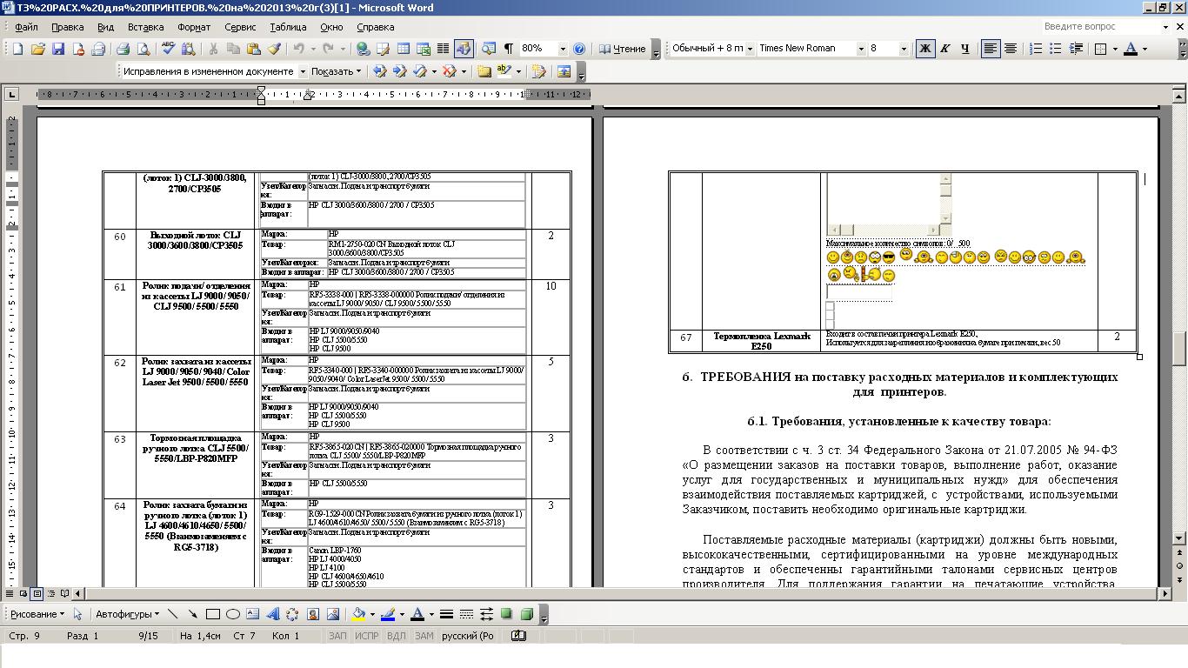The image size is (1188, 668).
Task: Insert a WordArt object
Action: (x=272, y=614)
